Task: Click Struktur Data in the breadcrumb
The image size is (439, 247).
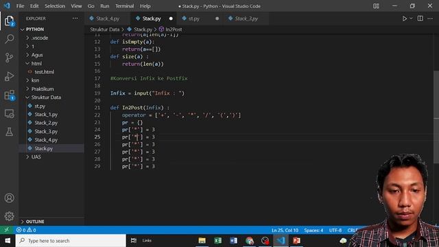Action: pyautogui.click(x=105, y=29)
